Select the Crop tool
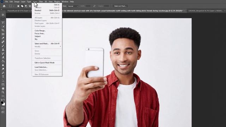 click(3, 30)
